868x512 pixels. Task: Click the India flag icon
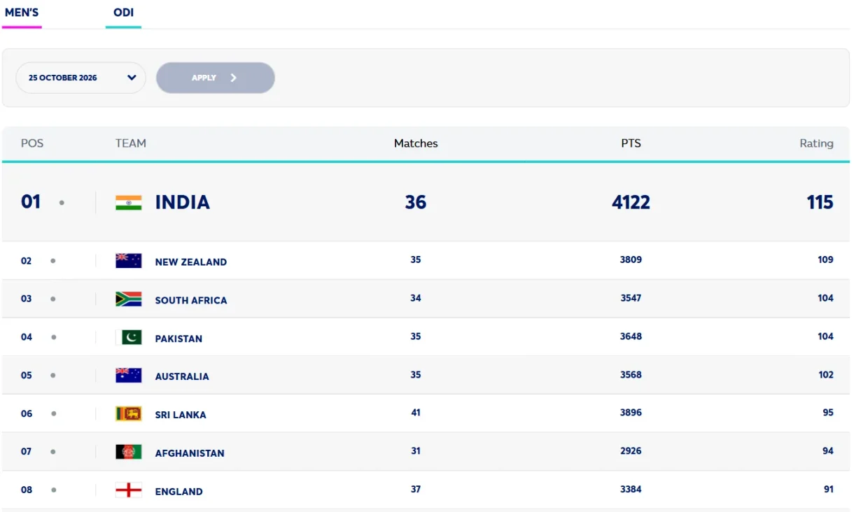128,203
